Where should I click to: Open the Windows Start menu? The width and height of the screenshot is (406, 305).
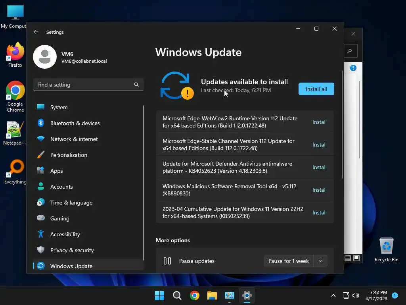(159, 295)
